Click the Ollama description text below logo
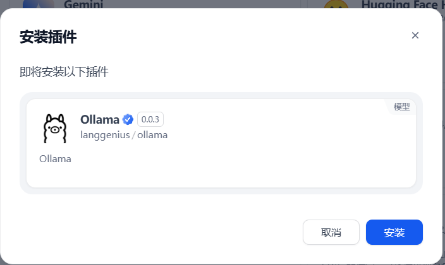This screenshot has height=265, width=445. [56, 159]
